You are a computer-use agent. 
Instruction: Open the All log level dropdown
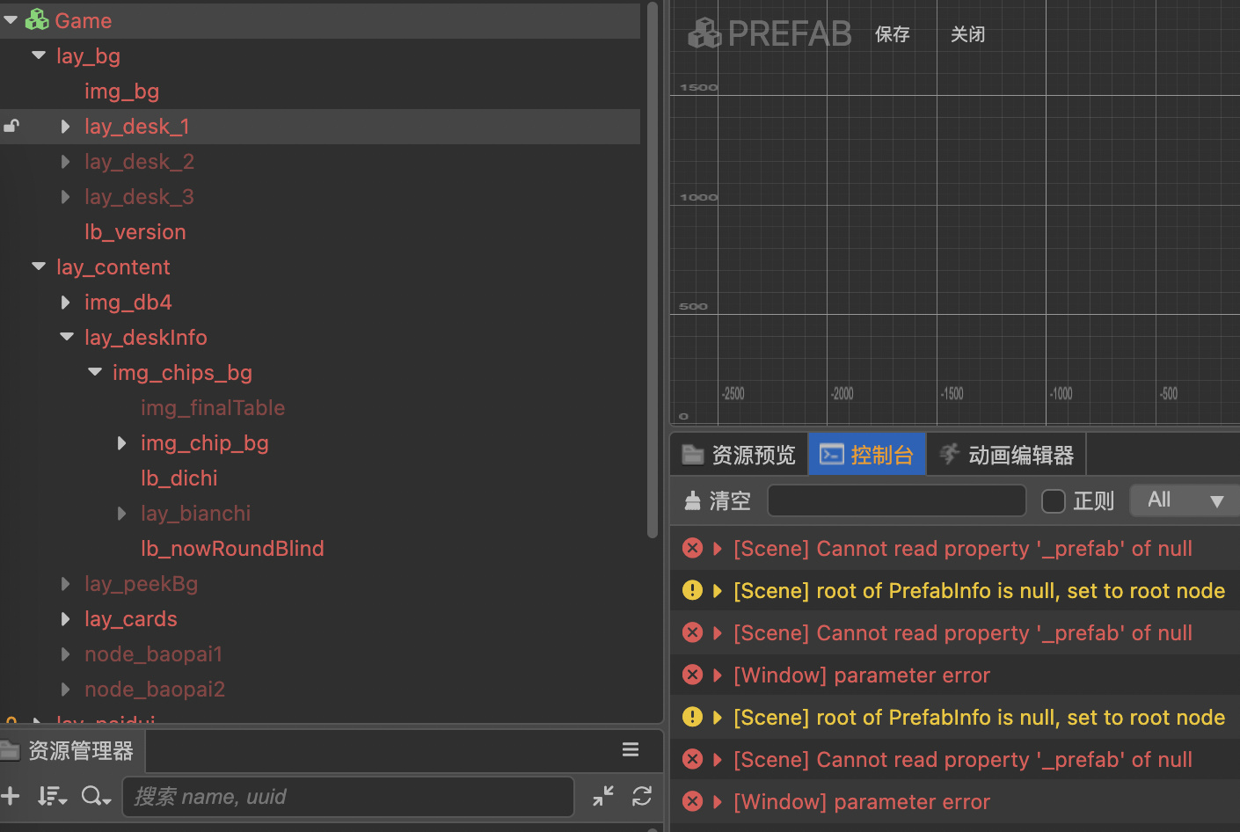pos(1184,500)
